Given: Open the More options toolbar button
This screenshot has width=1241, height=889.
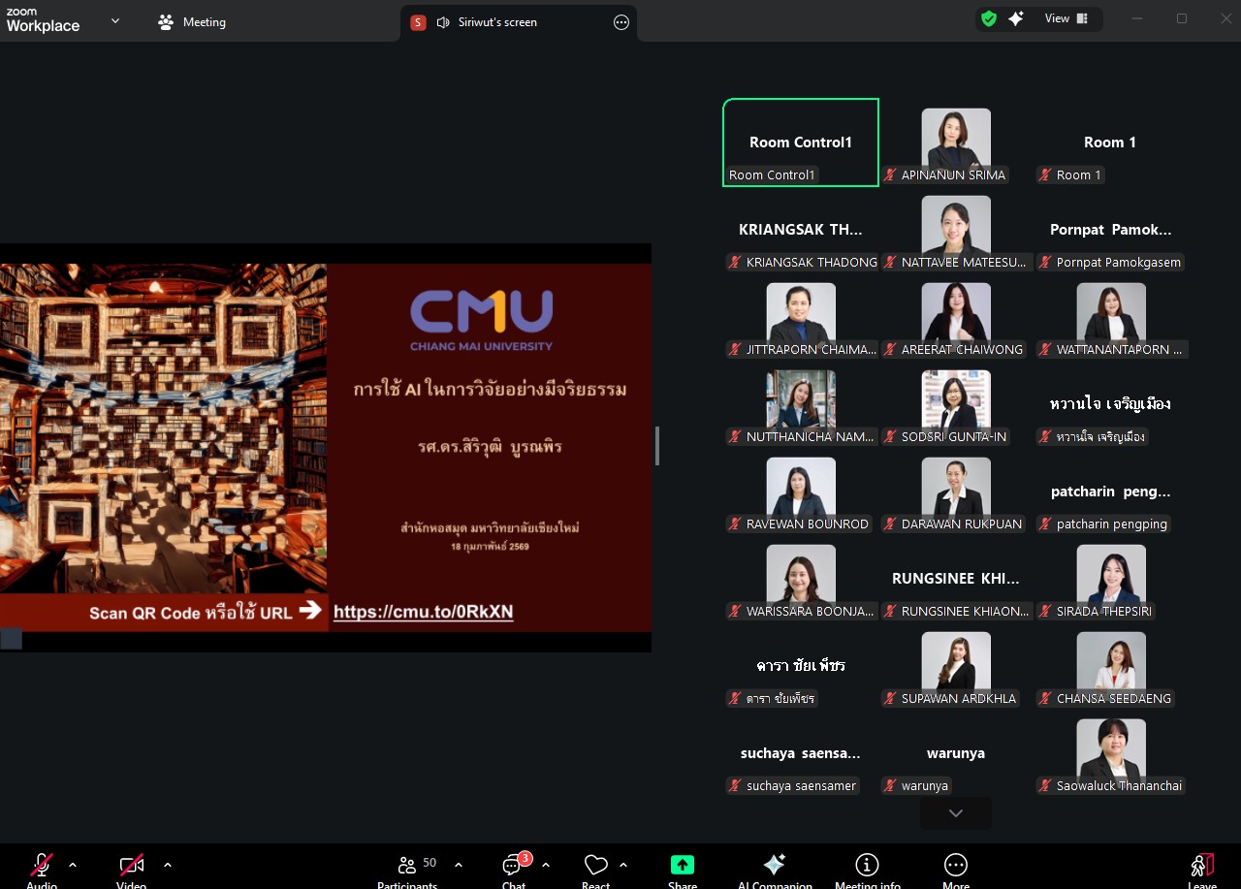Looking at the screenshot, I should 955,865.
